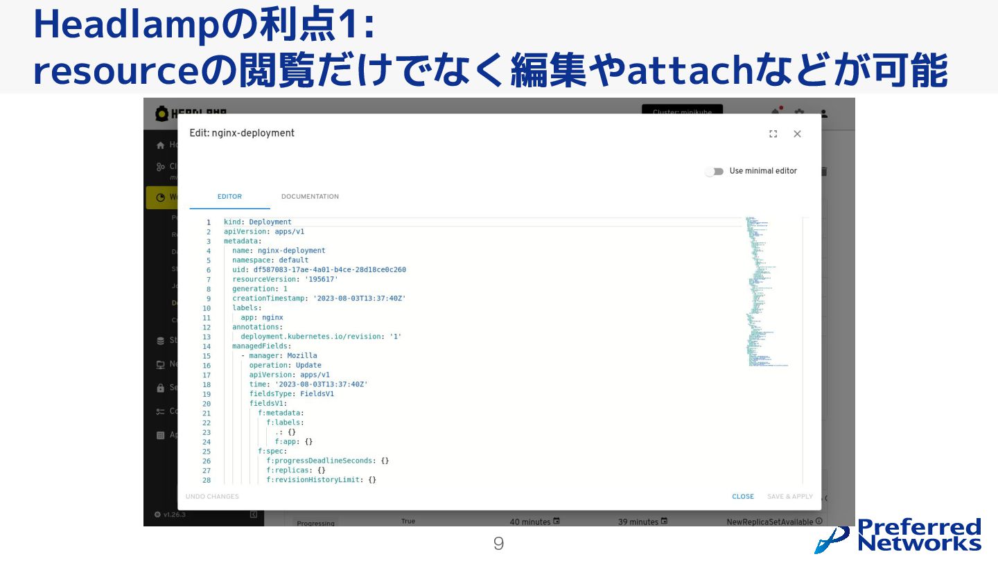Click the Network icon in sidebar
The width and height of the screenshot is (998, 561).
tap(161, 364)
